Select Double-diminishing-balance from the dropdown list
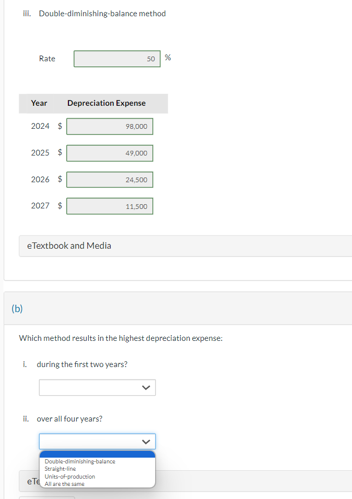Viewport: 352px width, 499px height. (79, 461)
